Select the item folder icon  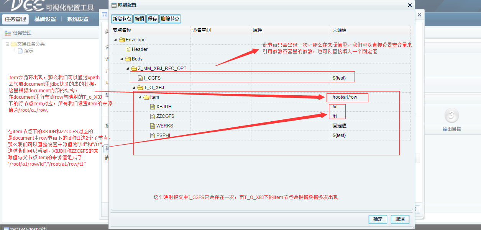[x=146, y=97]
